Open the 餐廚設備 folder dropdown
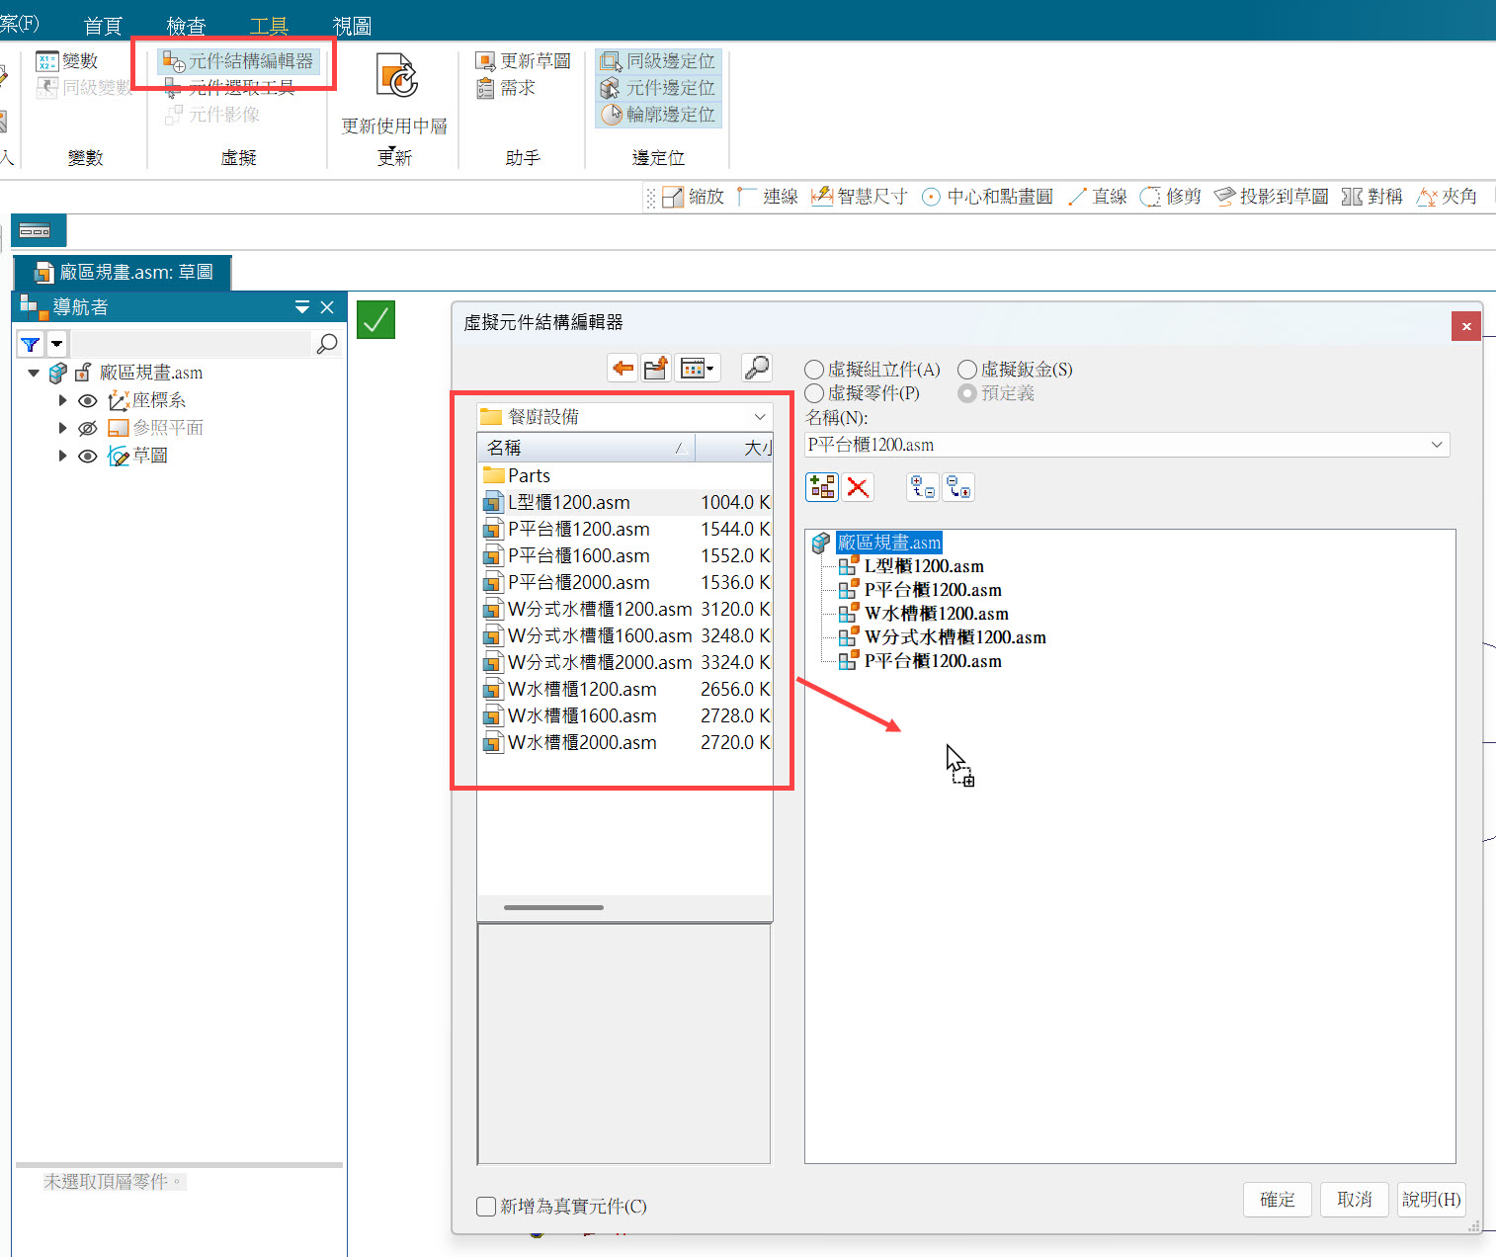 [759, 417]
